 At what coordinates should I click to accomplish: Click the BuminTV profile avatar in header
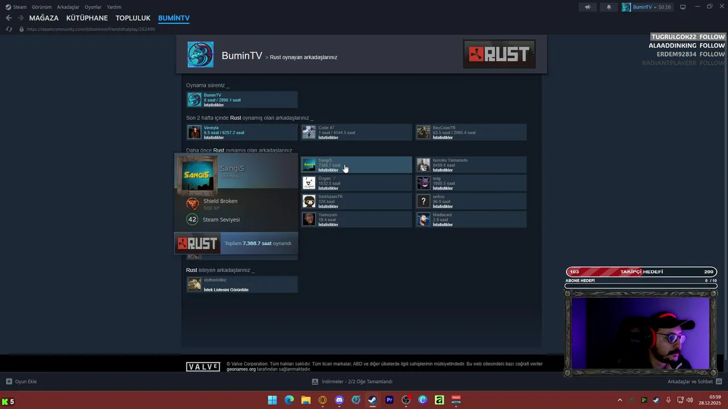(x=201, y=55)
